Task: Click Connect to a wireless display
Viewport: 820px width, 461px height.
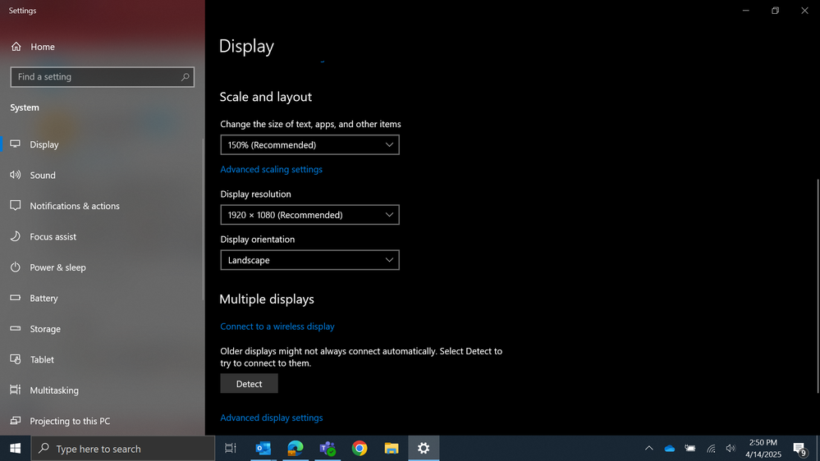Action: pos(277,326)
